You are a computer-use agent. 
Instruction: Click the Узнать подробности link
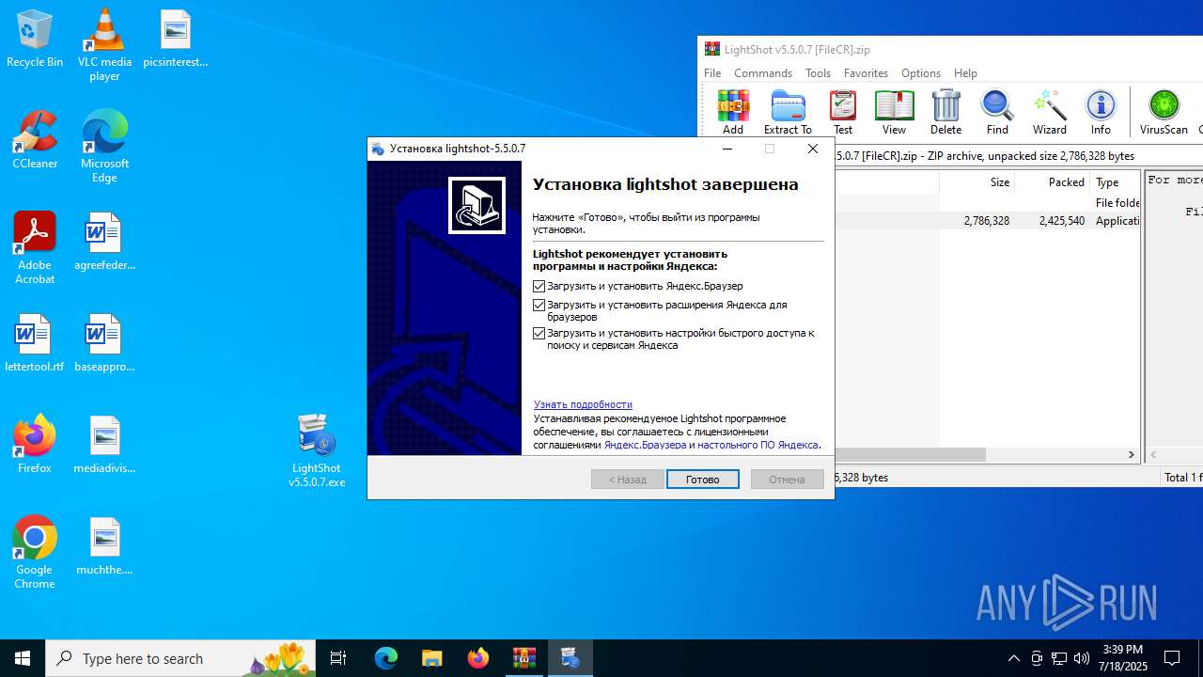tap(583, 404)
